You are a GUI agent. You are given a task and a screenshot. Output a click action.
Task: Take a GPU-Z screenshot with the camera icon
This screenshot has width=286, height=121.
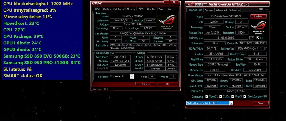(261, 9)
